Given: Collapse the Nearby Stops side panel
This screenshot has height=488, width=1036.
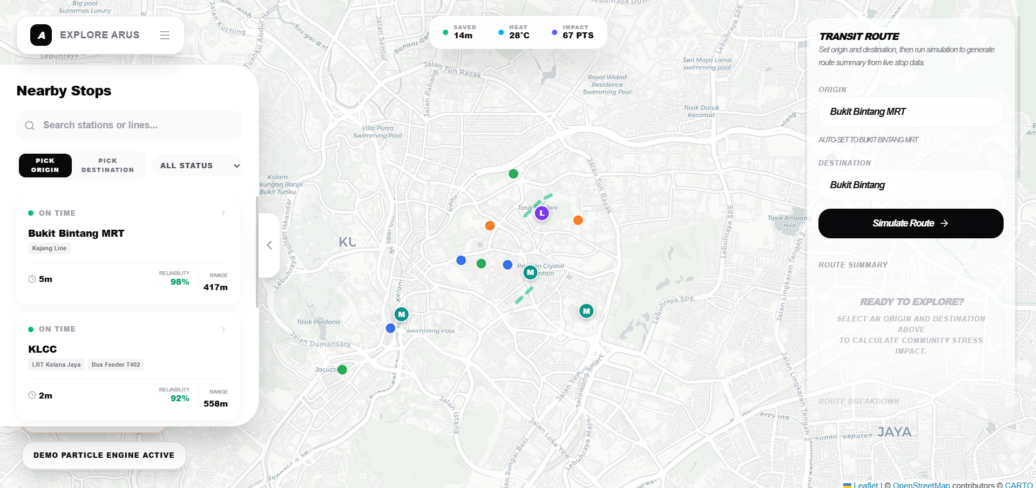Looking at the screenshot, I should tap(269, 245).
